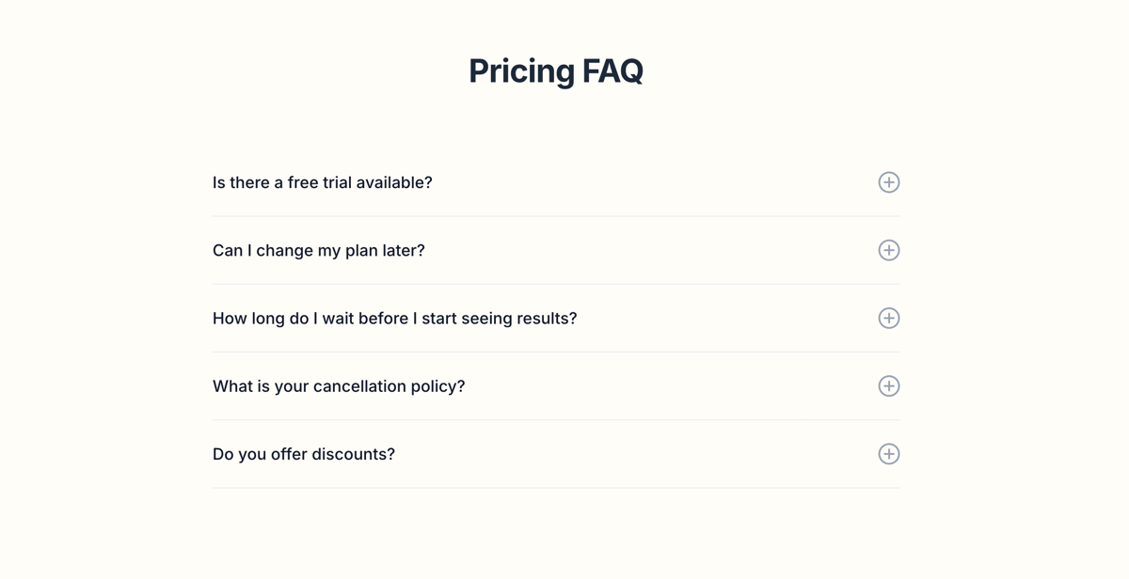Select the Pricing FAQ heading
This screenshot has height=579, width=1129.
pyautogui.click(x=556, y=70)
